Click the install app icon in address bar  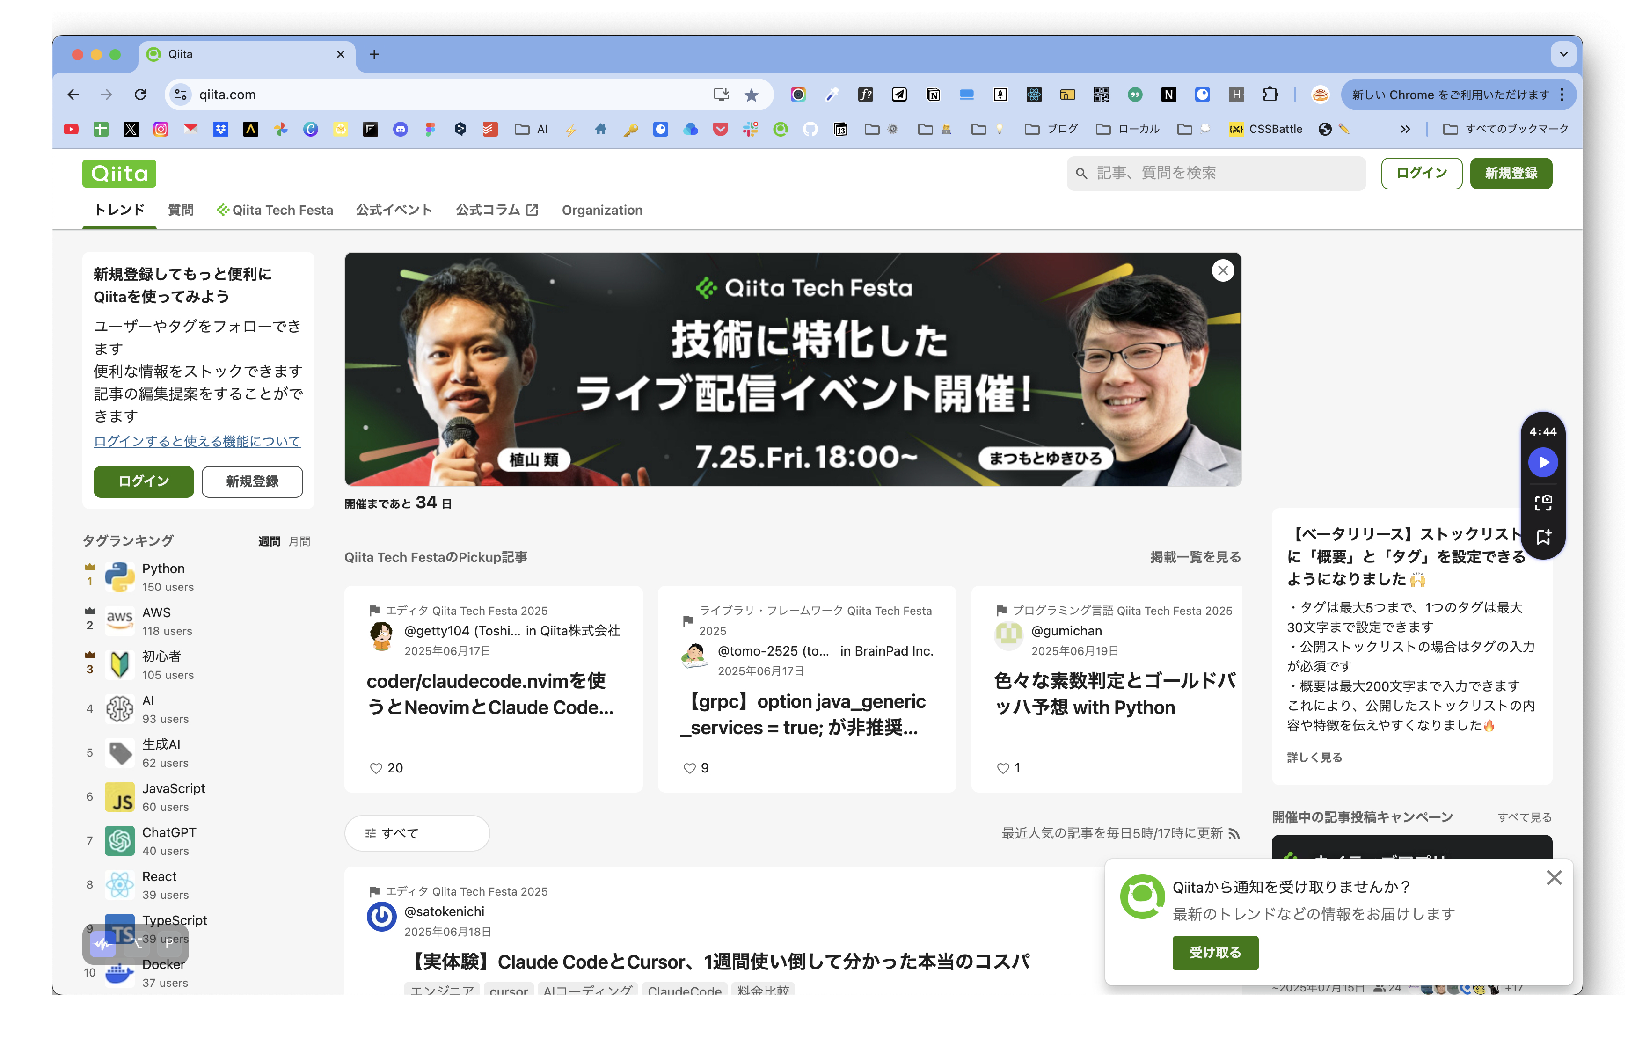(721, 95)
